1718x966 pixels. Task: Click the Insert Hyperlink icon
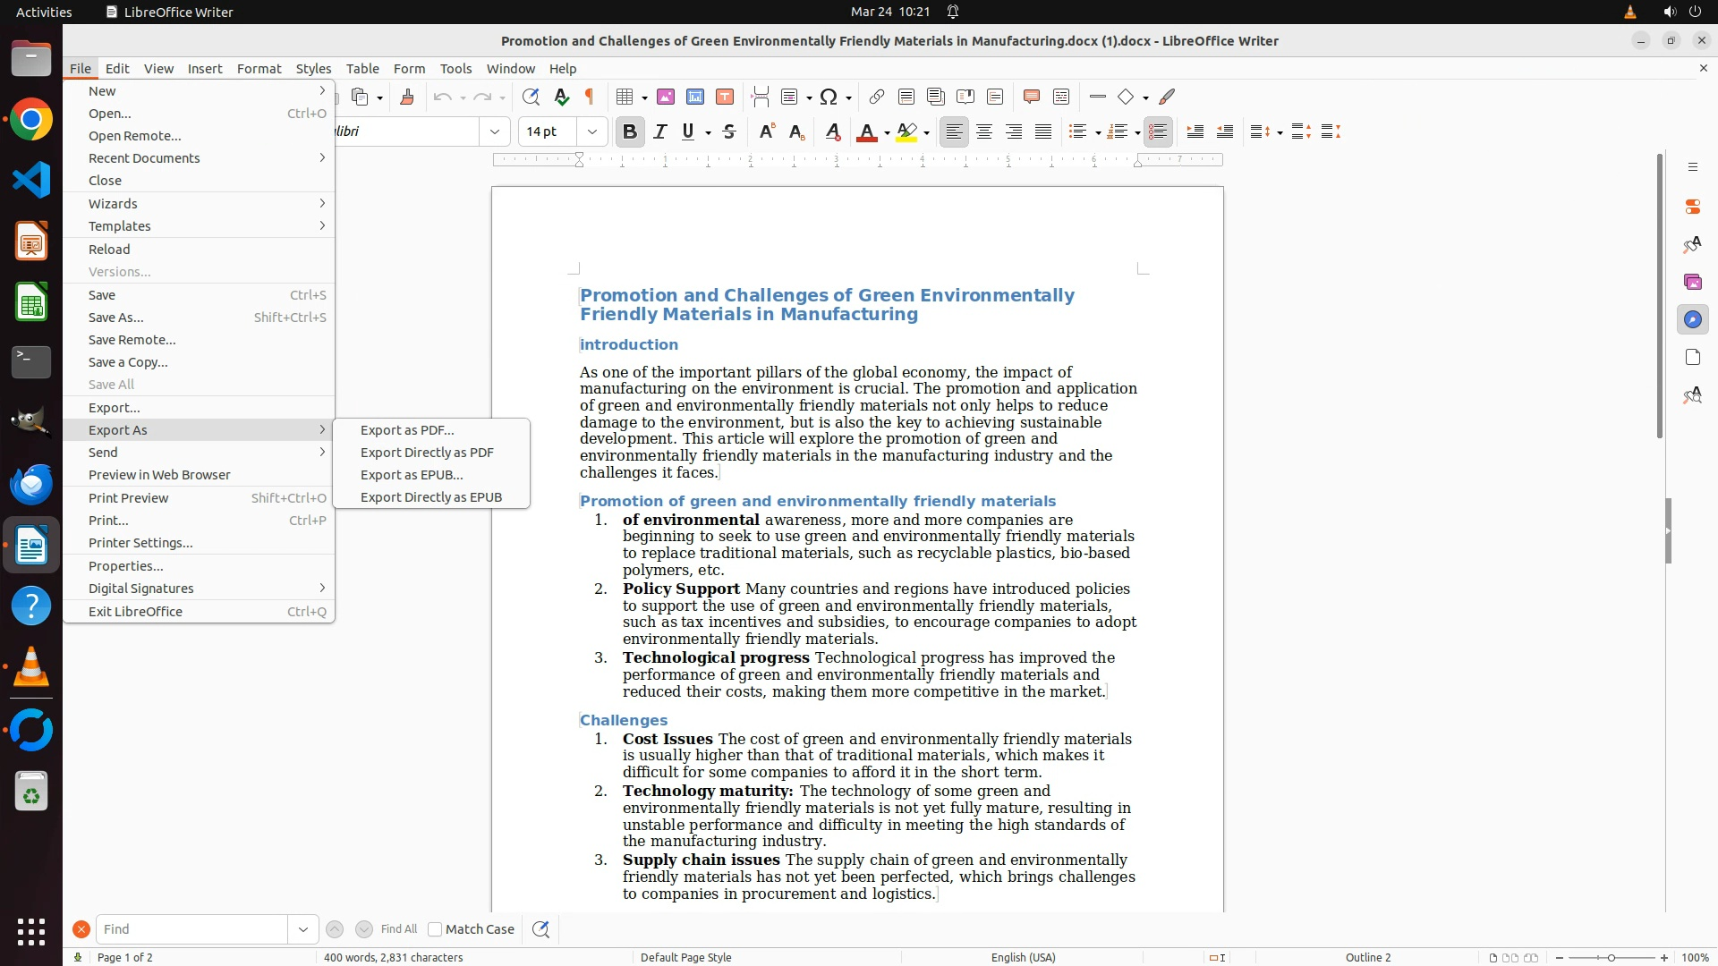tap(877, 97)
